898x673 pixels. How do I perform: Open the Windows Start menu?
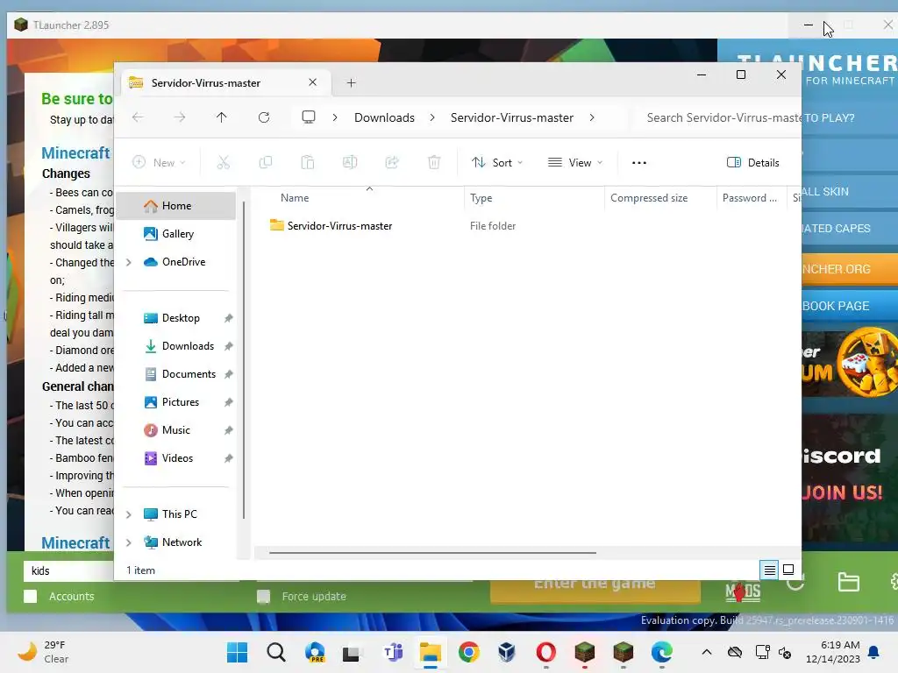pos(237,652)
